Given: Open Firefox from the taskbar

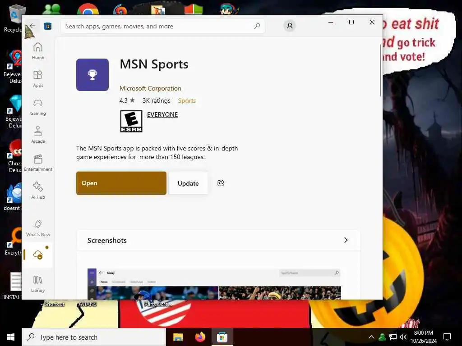Looking at the screenshot, I should (x=200, y=337).
